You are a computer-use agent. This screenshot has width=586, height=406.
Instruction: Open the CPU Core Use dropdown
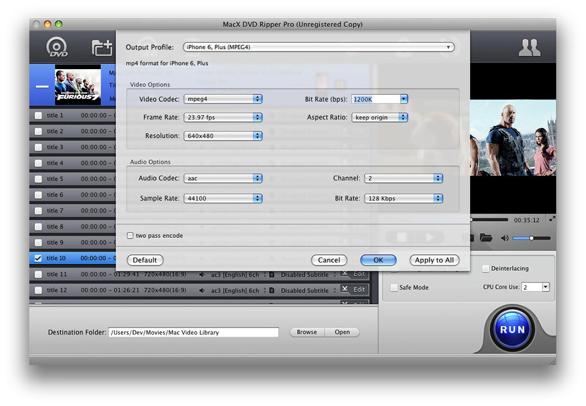(x=546, y=287)
